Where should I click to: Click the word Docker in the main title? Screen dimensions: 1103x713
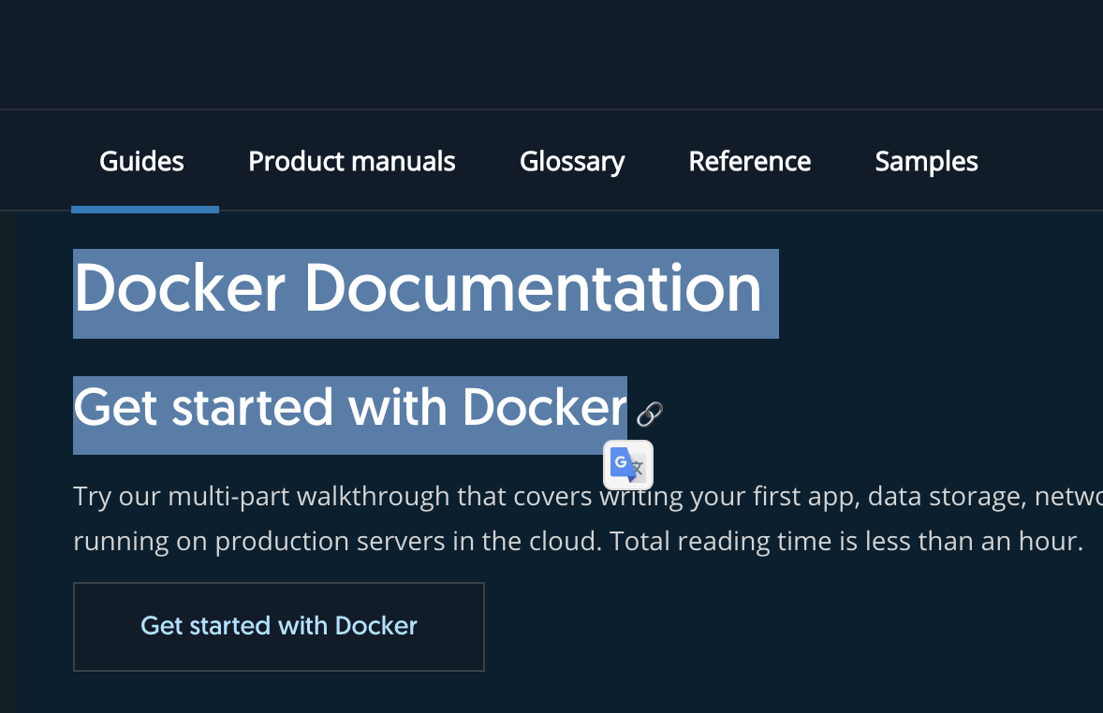click(179, 288)
